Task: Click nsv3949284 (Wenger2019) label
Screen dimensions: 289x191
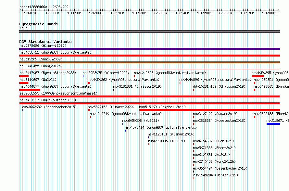Action: [216, 175]
